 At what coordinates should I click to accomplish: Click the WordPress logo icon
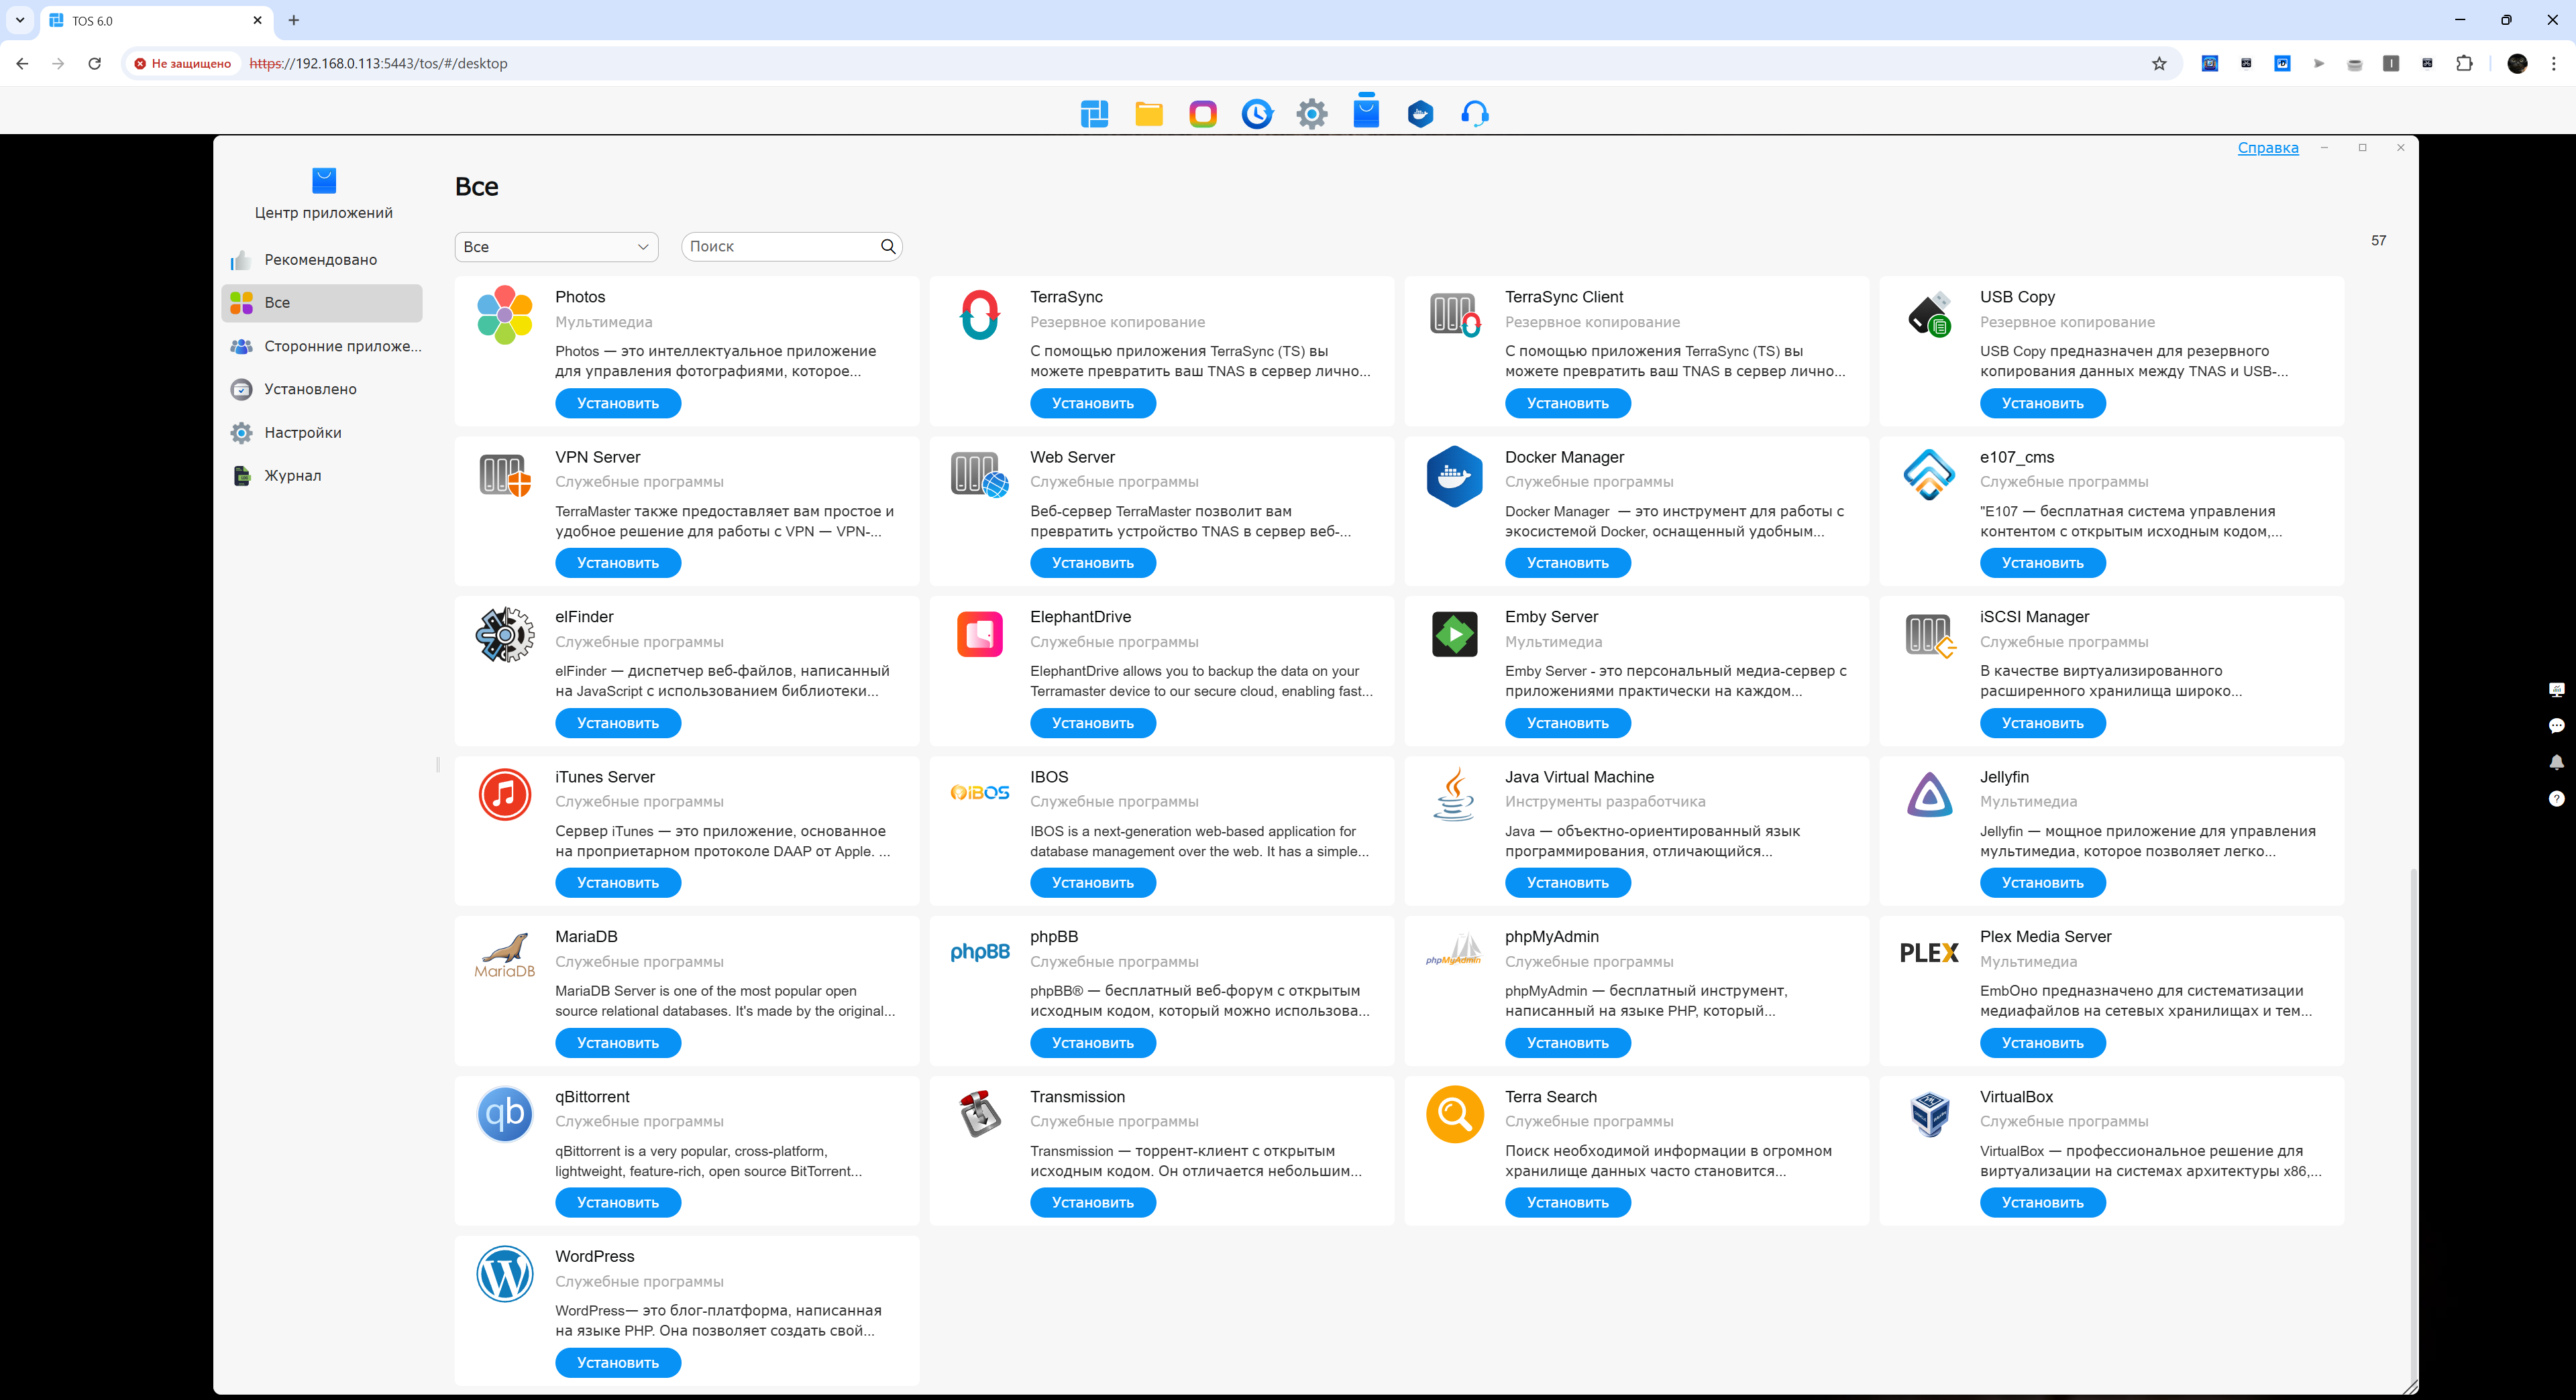click(x=504, y=1273)
